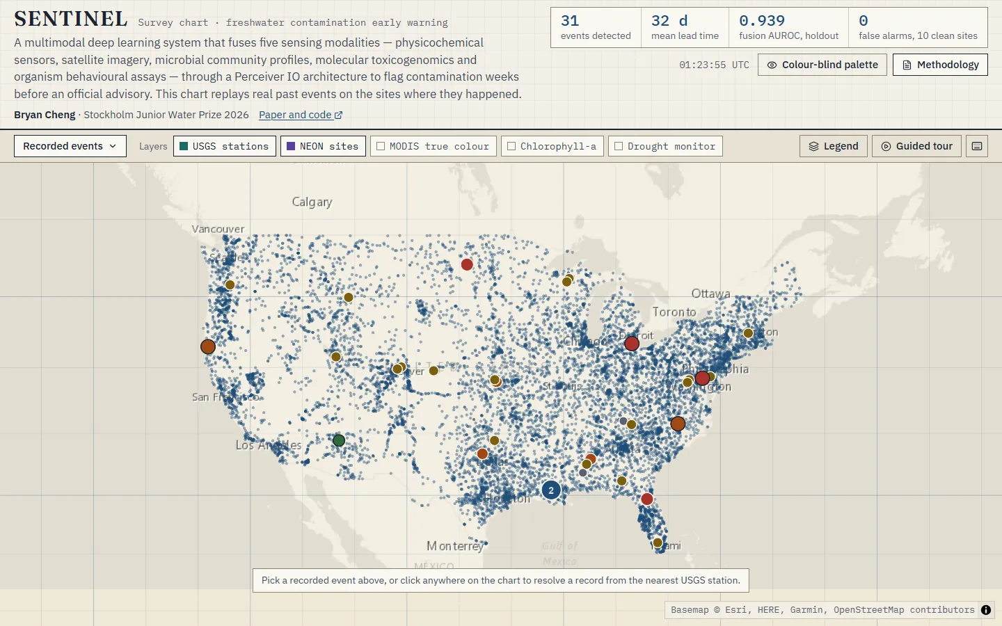Open the Legend panel
Screen dimensions: 1002x626
coord(834,146)
